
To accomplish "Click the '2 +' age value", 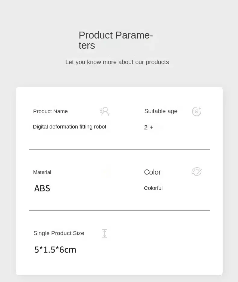I will tap(149, 127).
